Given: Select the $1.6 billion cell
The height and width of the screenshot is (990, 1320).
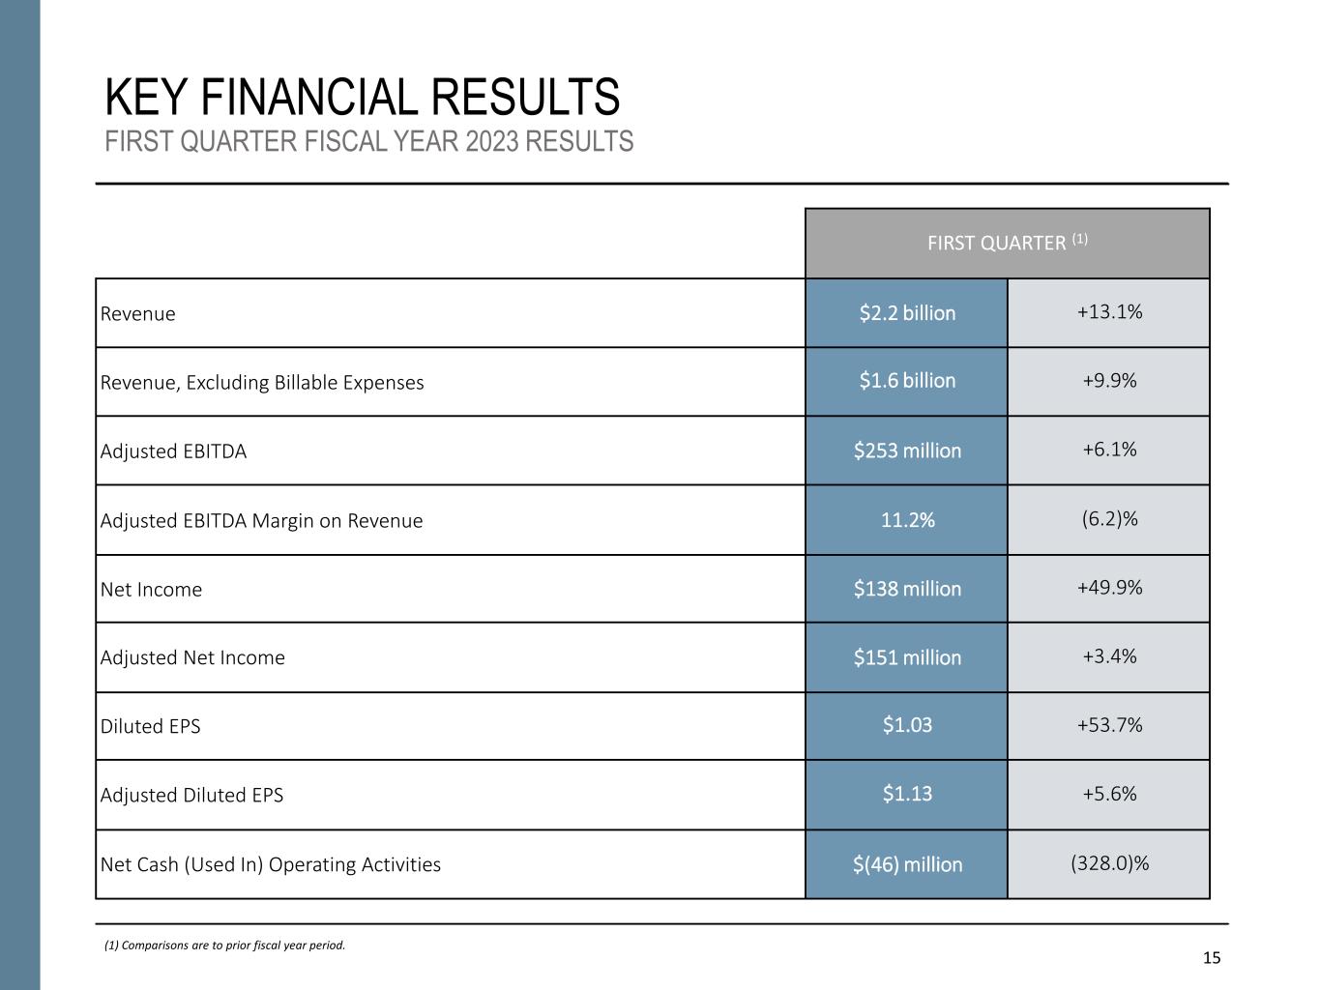Looking at the screenshot, I should 906,381.
